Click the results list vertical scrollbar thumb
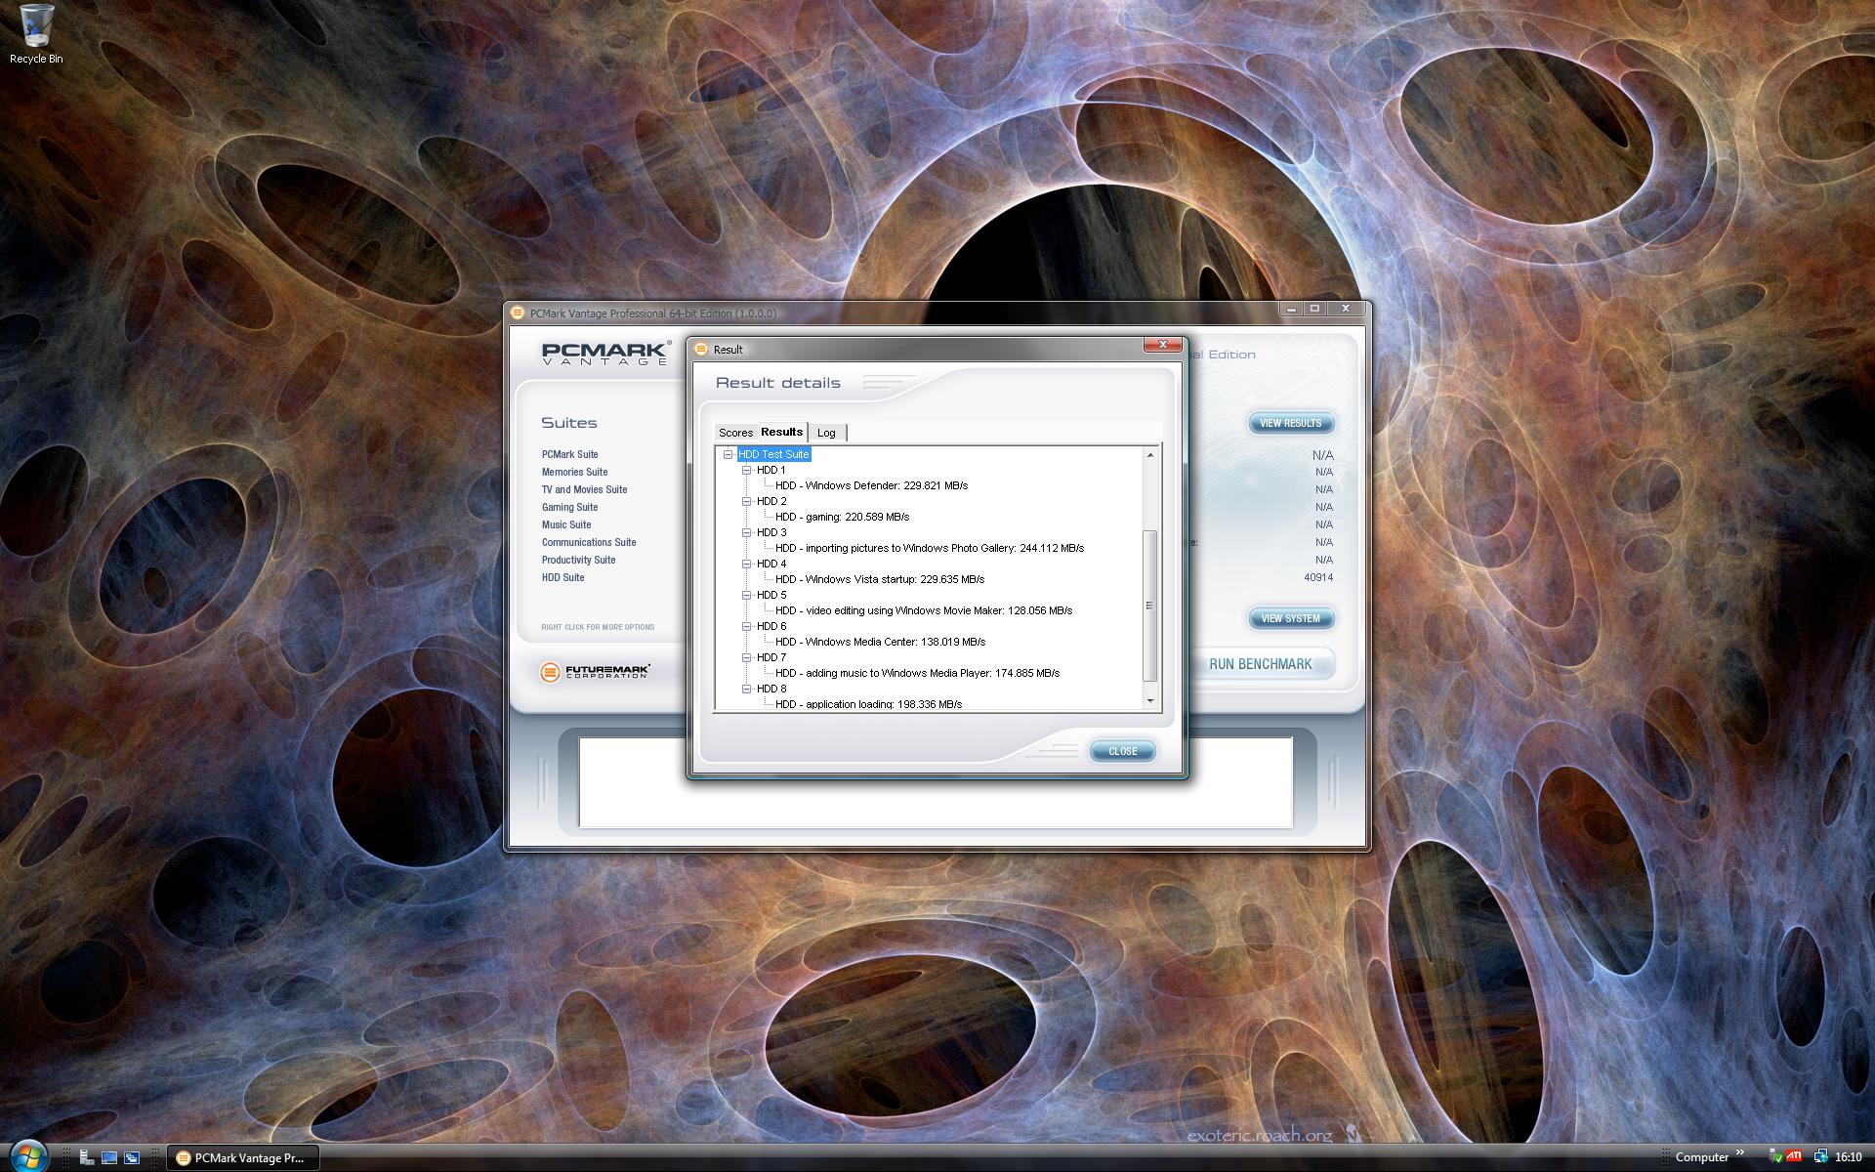The height and width of the screenshot is (1172, 1875). (1150, 606)
